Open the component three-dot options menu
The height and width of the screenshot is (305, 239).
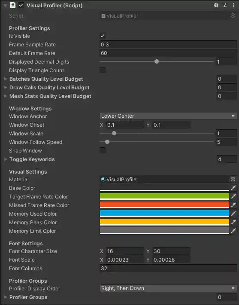click(x=233, y=5)
